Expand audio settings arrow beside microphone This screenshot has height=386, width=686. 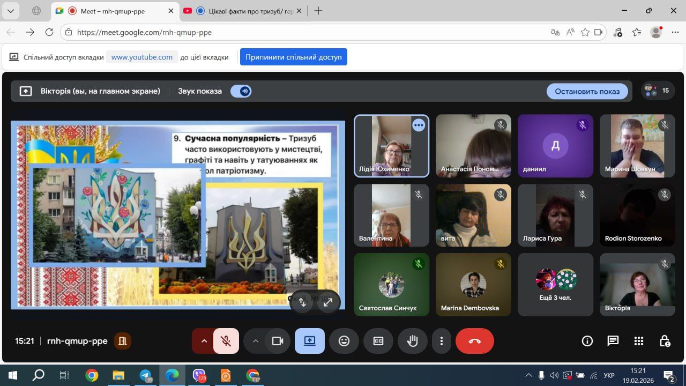204,341
